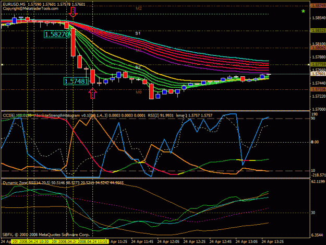This screenshot has width=326, height=245.
Task: Select the red up arrow below the 1.57481 candle
Action: [93, 94]
